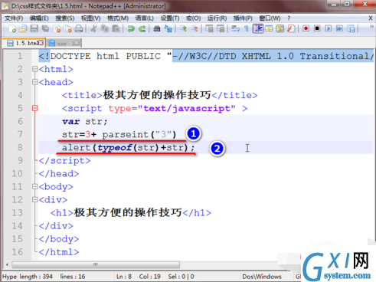Open the document map toolbar icon
Screen dimensions: 376x282
[x=280, y=28]
